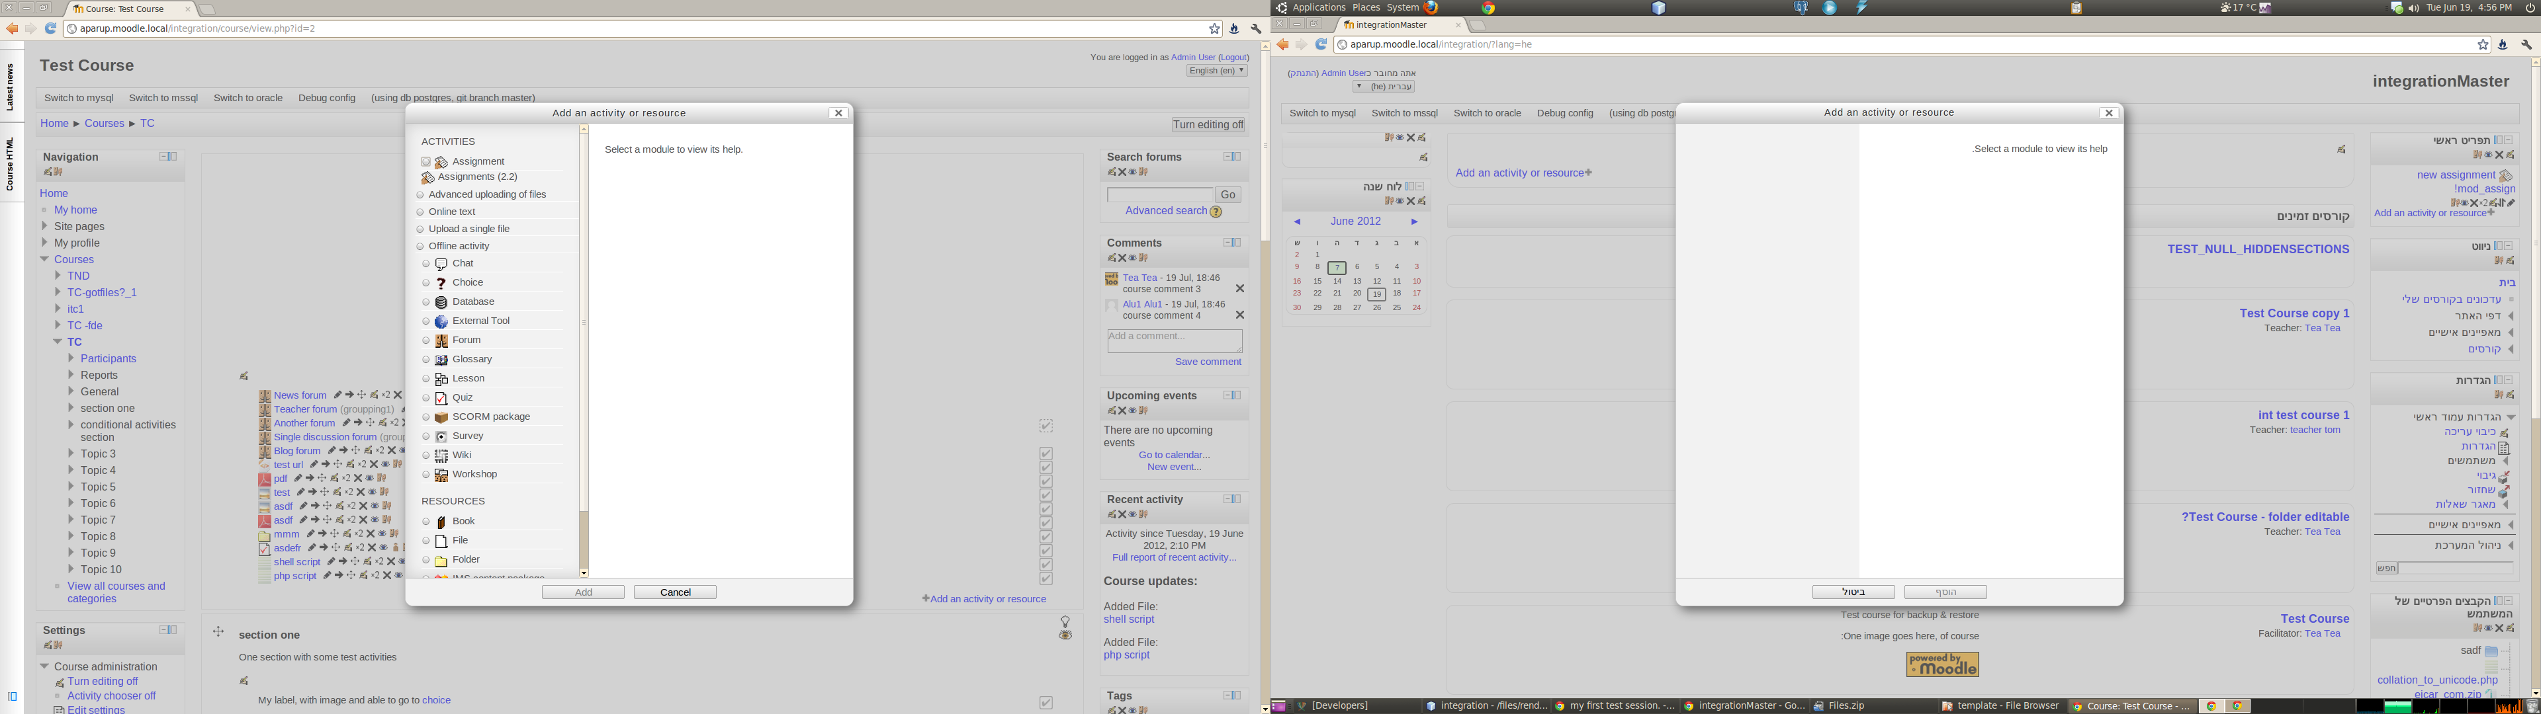This screenshot has width=2541, height=714.
Task: Click the File resource page icon
Action: click(441, 541)
